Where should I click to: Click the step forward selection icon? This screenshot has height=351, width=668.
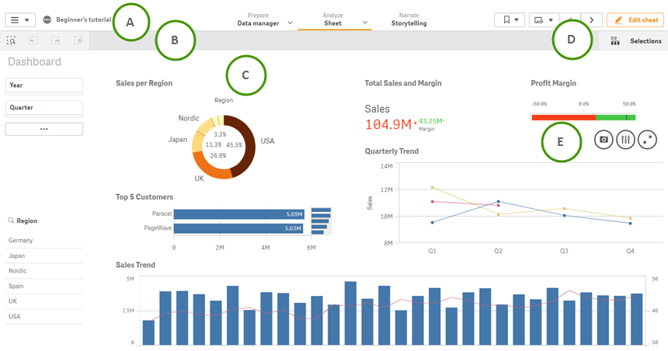click(56, 40)
